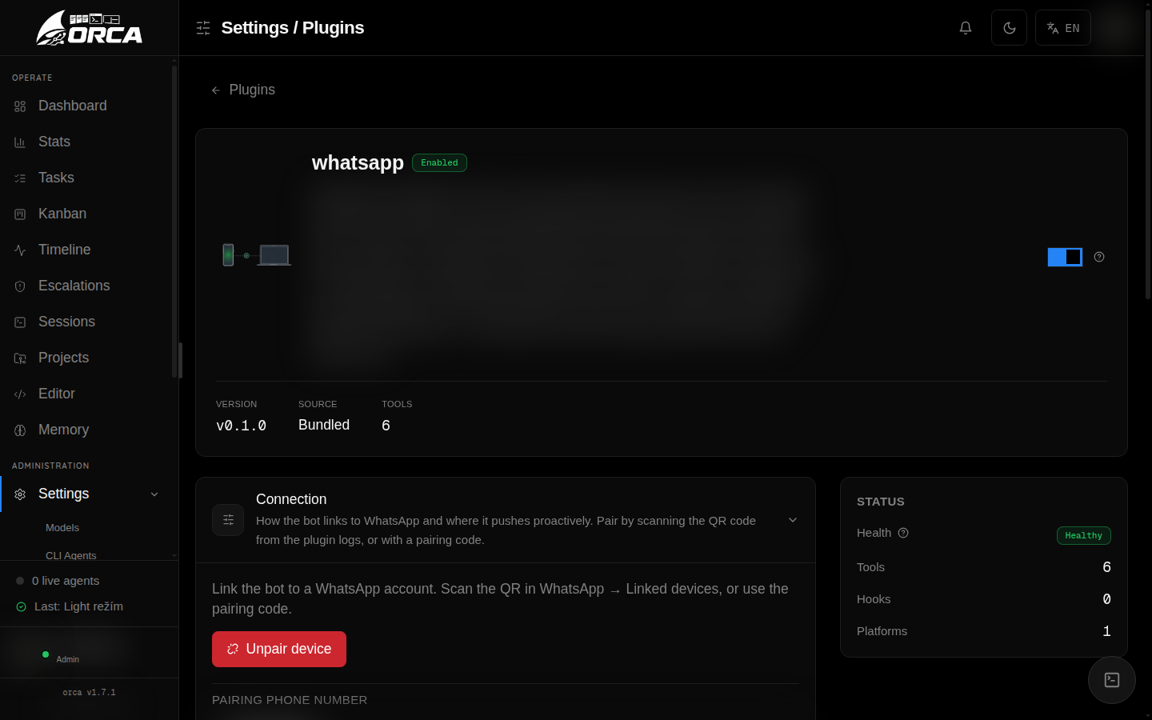
Task: Click help icon next to plugin toggle
Action: pyautogui.click(x=1099, y=257)
